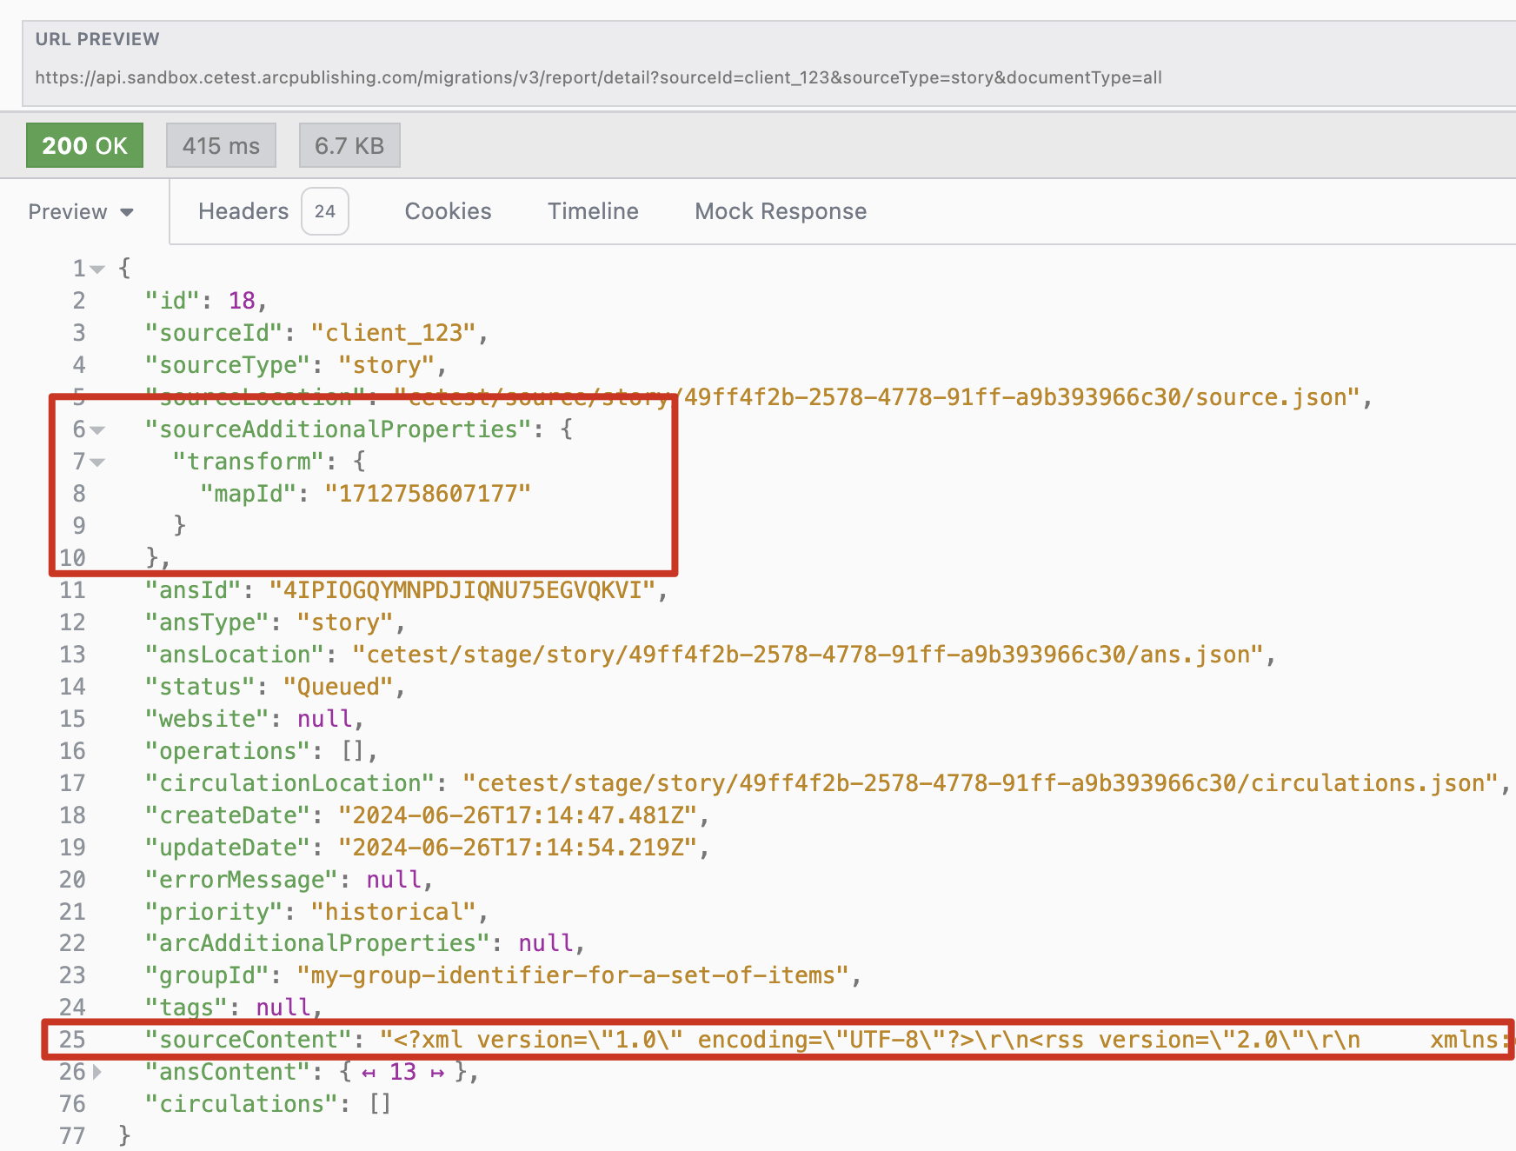Click the "operations" key on line 16
Image resolution: width=1516 pixels, height=1151 pixels.
click(228, 751)
